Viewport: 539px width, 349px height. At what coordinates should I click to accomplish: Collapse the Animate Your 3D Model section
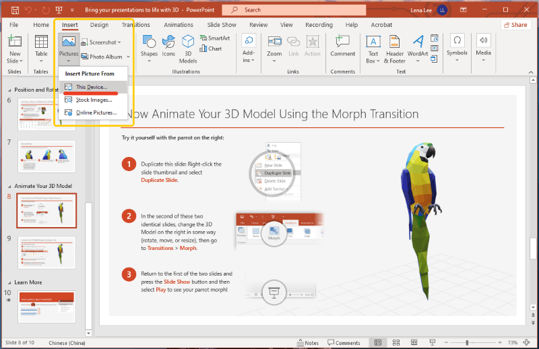click(x=9, y=187)
